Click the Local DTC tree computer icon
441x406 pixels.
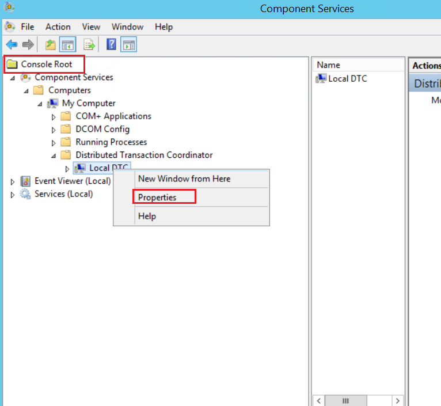[80, 168]
